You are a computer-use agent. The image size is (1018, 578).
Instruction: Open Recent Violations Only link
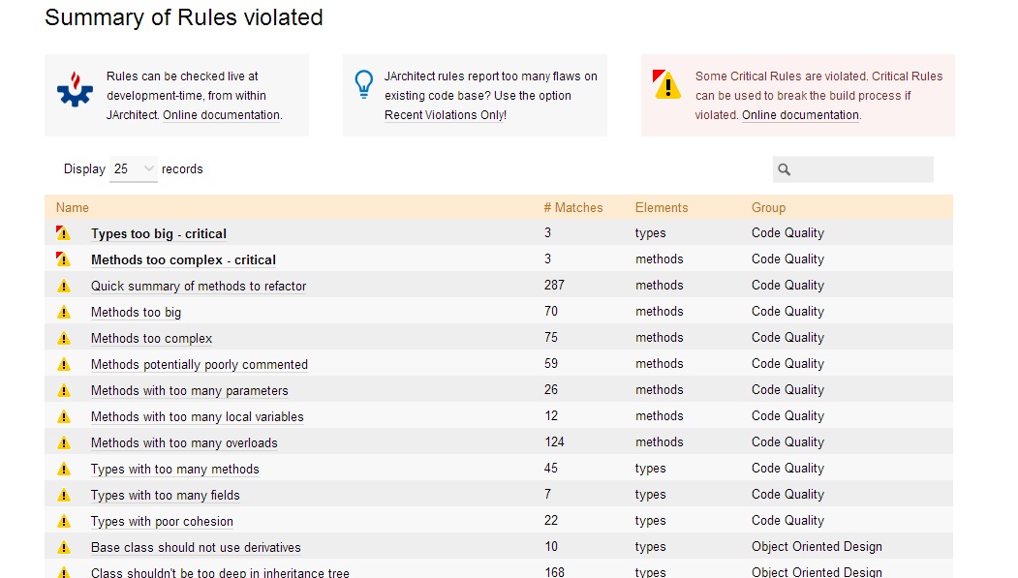point(446,115)
